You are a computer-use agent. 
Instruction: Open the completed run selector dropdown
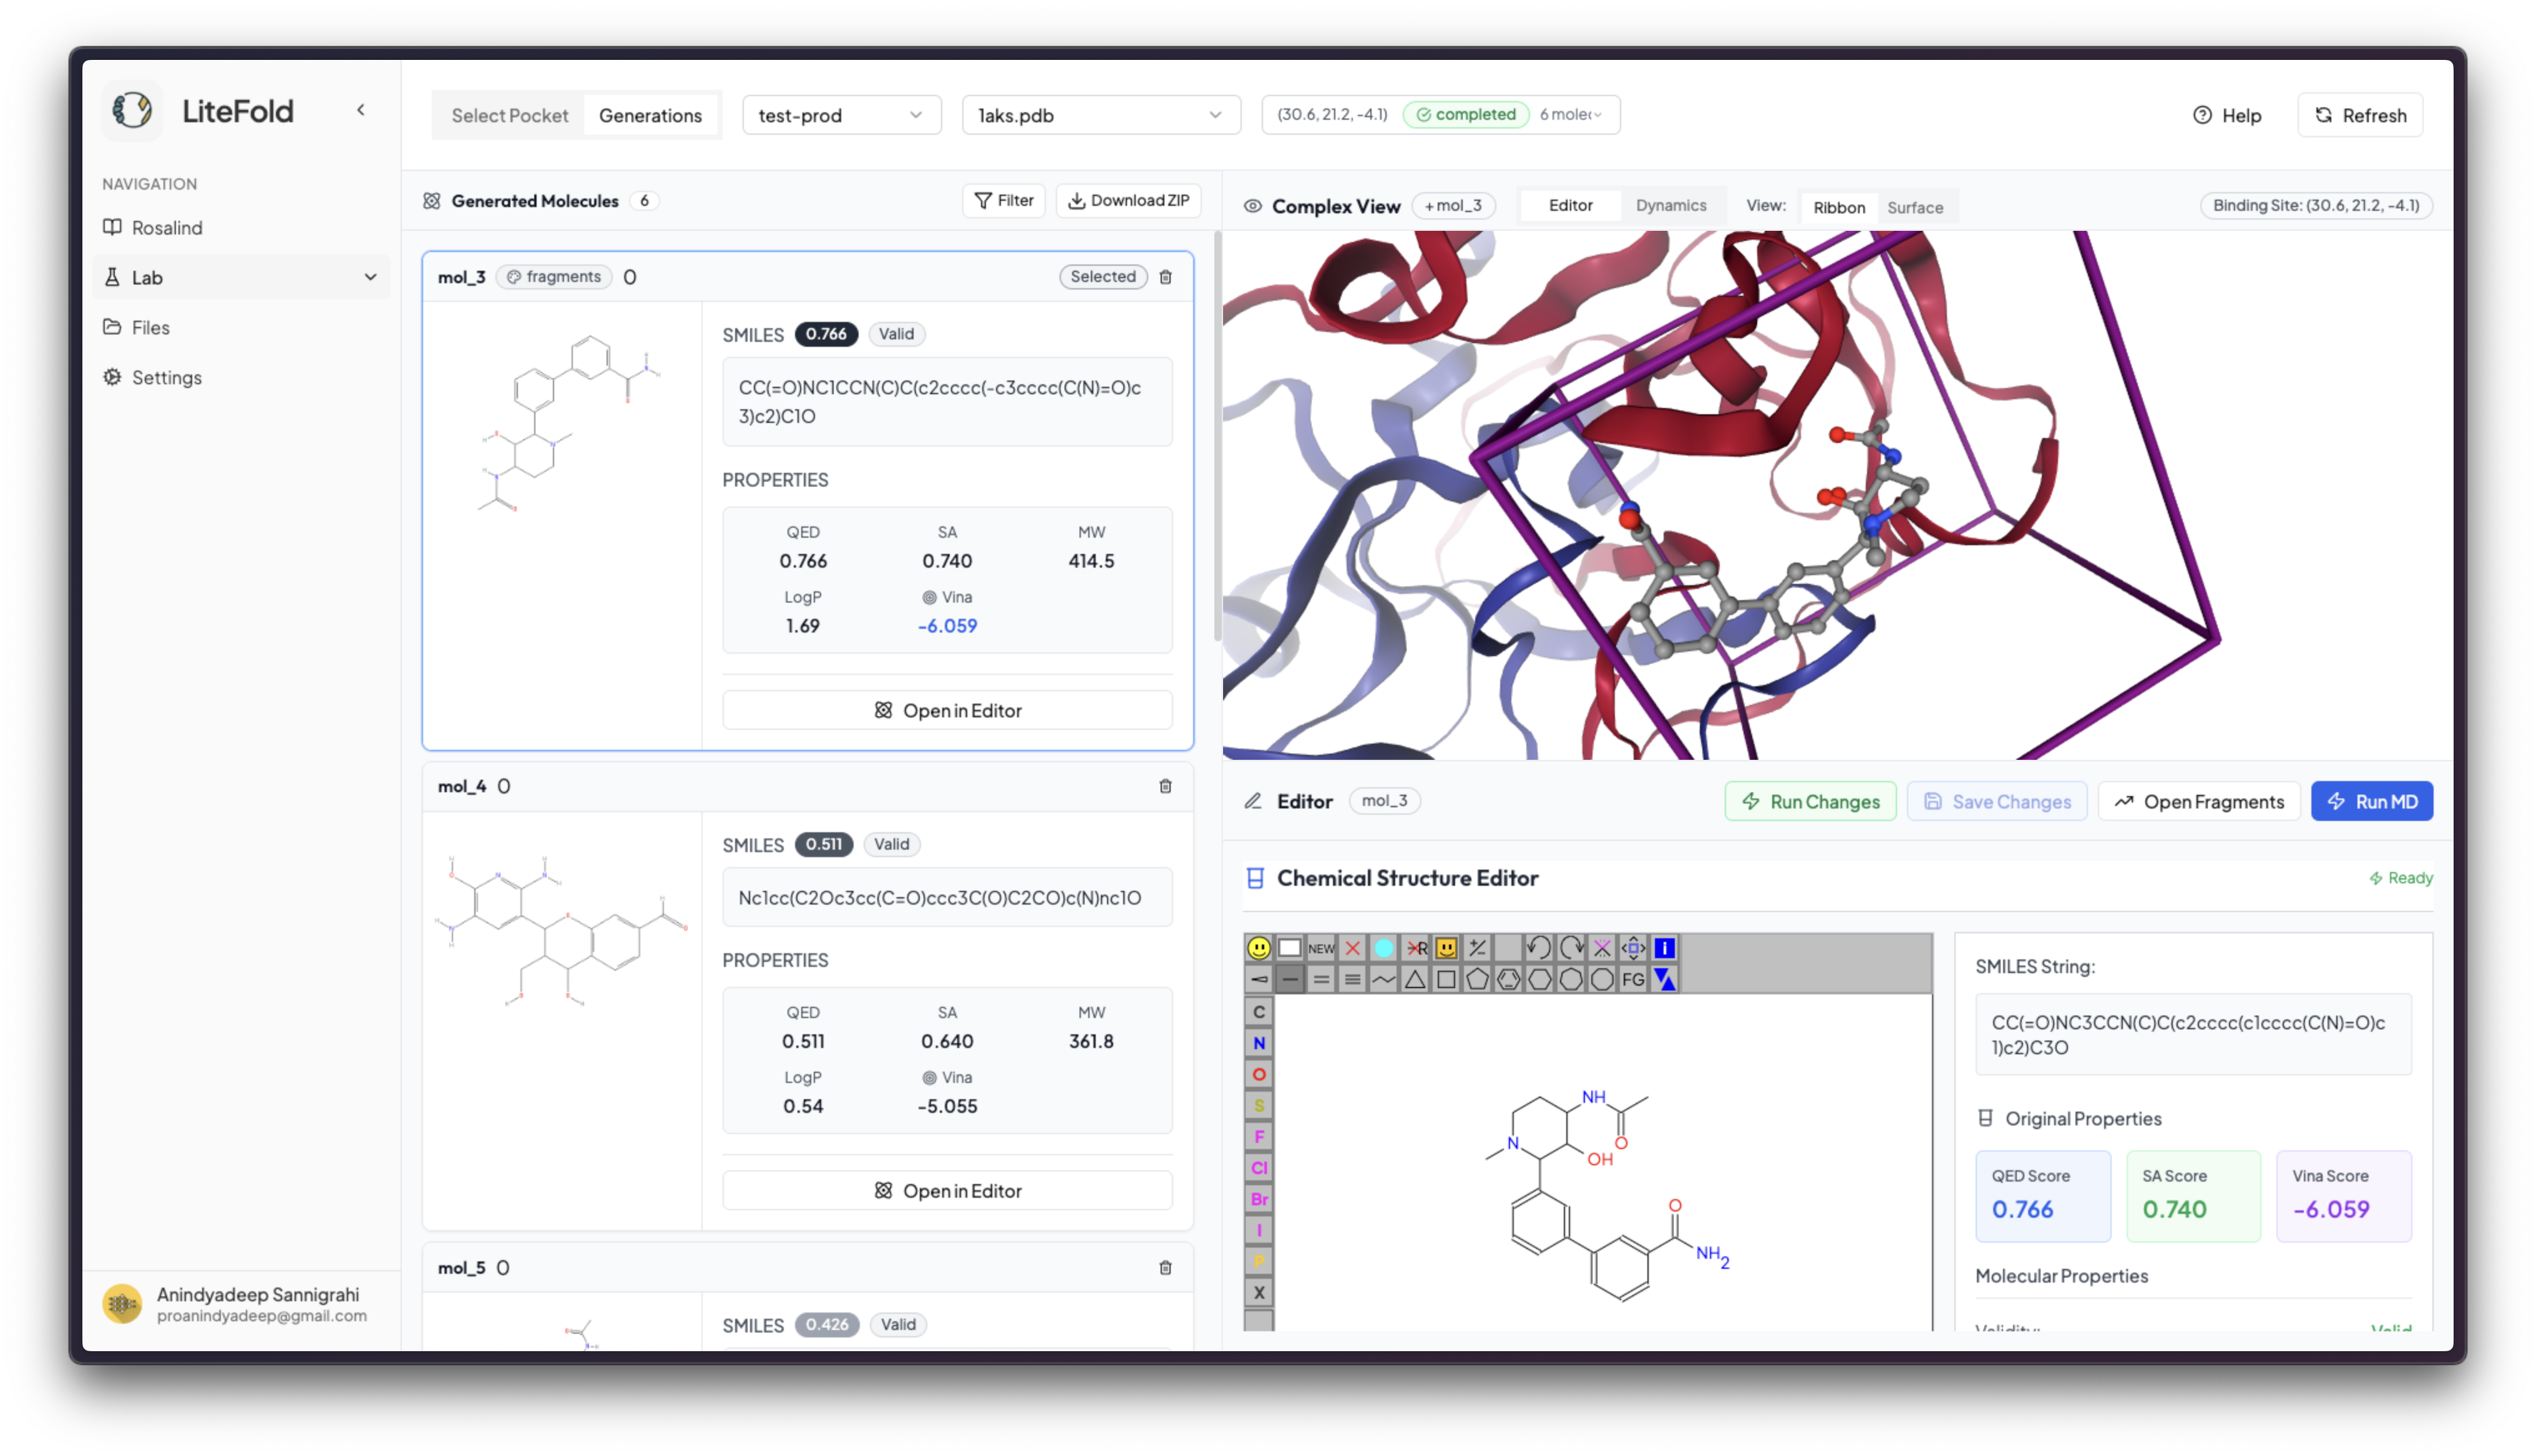point(1441,114)
